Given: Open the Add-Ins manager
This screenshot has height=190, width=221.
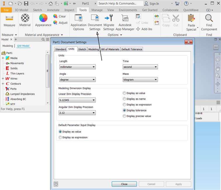Looking at the screenshot, I should click(144, 29).
